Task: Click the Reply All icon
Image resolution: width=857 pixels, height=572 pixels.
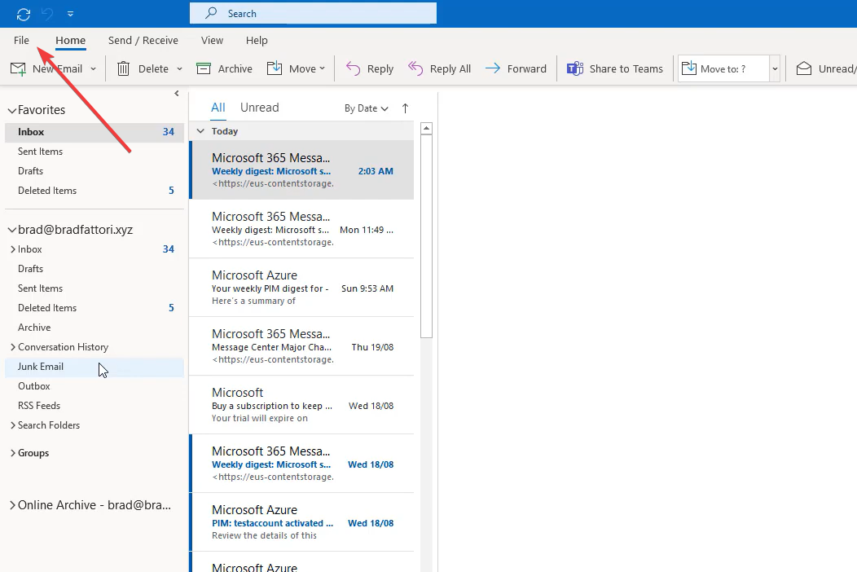Action: tap(415, 69)
